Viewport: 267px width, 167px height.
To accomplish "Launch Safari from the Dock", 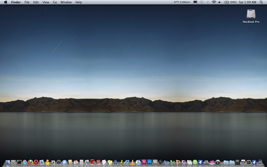I will [x=25, y=162].
